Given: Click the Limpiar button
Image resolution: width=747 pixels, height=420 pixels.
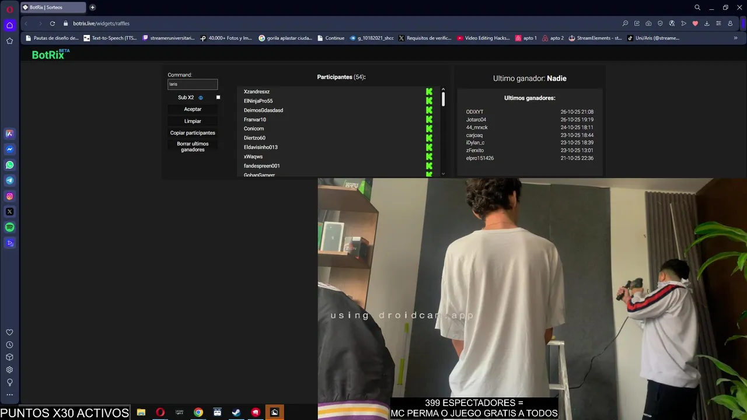Looking at the screenshot, I should (x=193, y=121).
